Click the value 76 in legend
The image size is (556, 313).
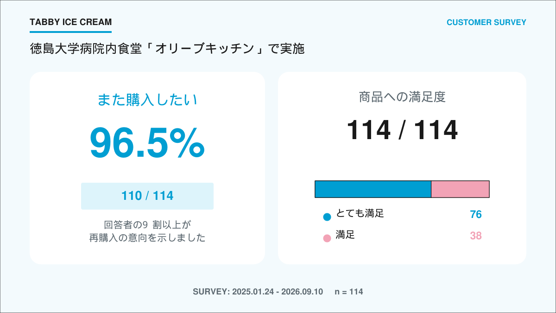click(476, 214)
